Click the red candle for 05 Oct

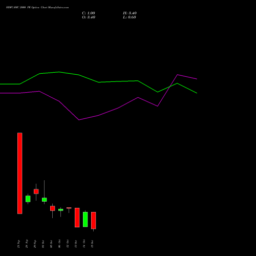53,208
